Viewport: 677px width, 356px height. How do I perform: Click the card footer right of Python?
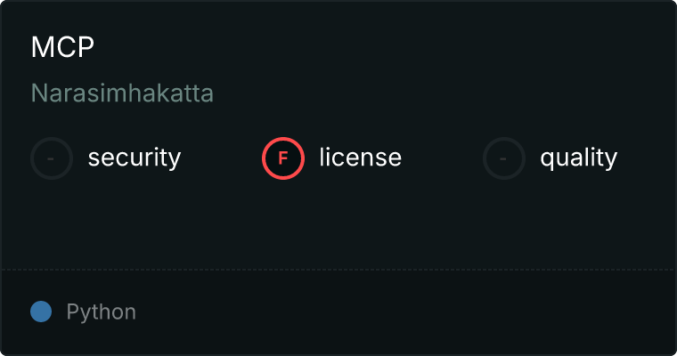(401, 312)
